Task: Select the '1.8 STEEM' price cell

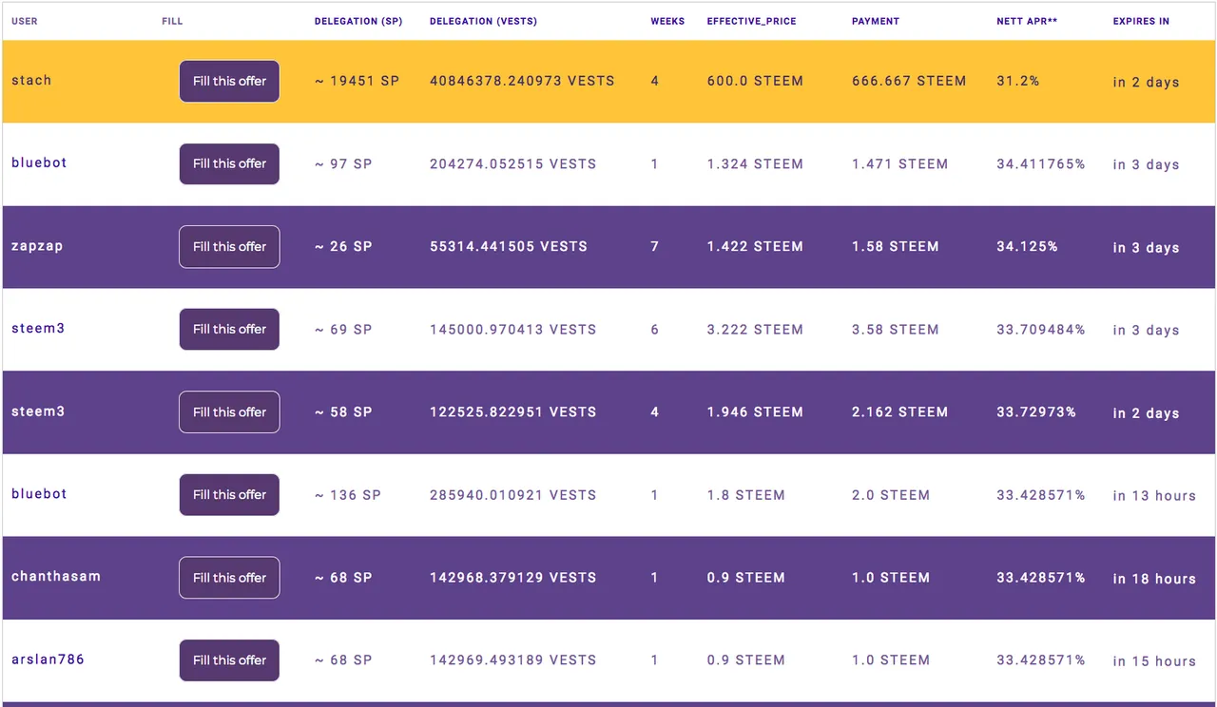Action: 746,495
